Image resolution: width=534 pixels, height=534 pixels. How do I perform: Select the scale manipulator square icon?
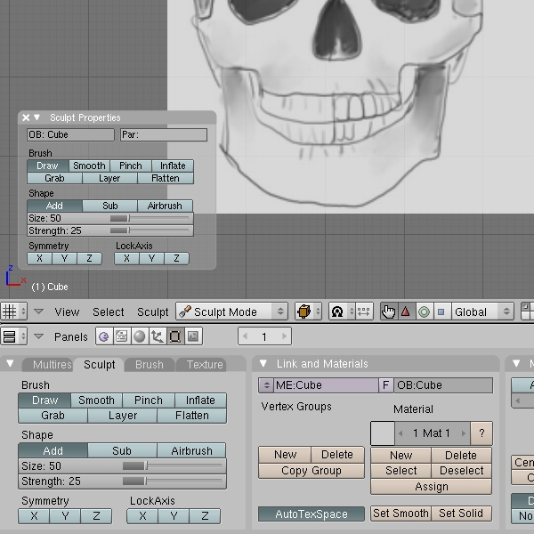441,311
